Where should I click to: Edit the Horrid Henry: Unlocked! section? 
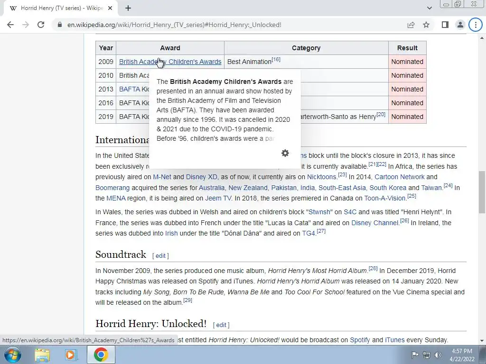[221, 325]
